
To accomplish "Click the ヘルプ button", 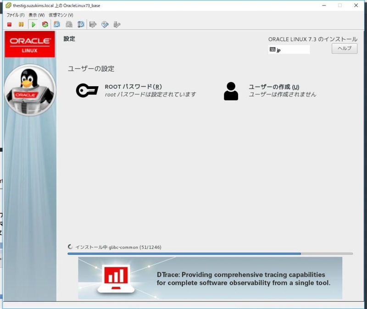I will (x=345, y=49).
